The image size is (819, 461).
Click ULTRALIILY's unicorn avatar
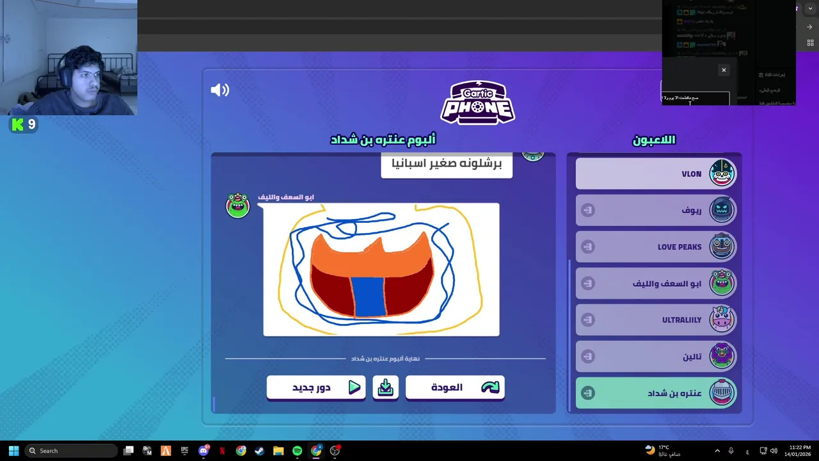[x=722, y=319]
